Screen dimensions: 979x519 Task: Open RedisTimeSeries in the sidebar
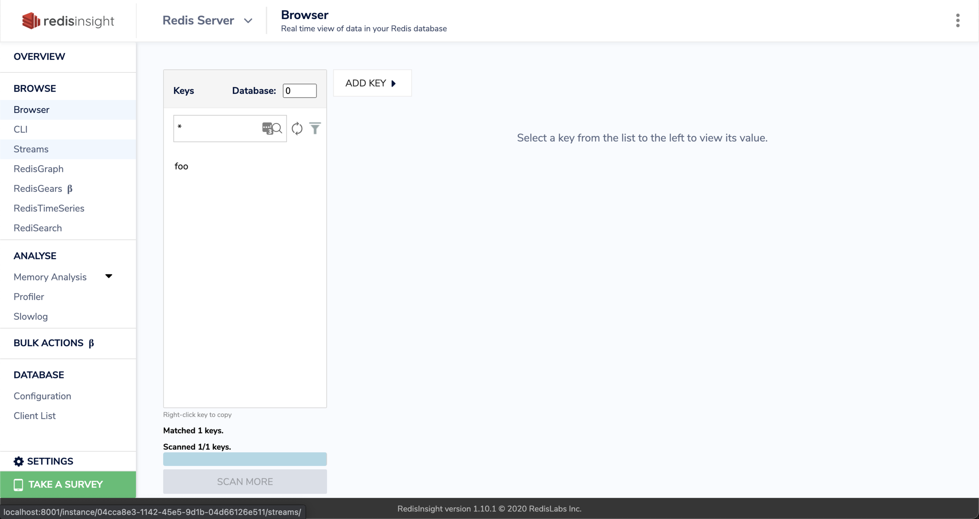pyautogui.click(x=49, y=208)
